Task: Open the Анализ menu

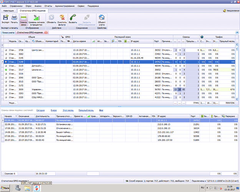Action: pyautogui.click(x=38, y=6)
